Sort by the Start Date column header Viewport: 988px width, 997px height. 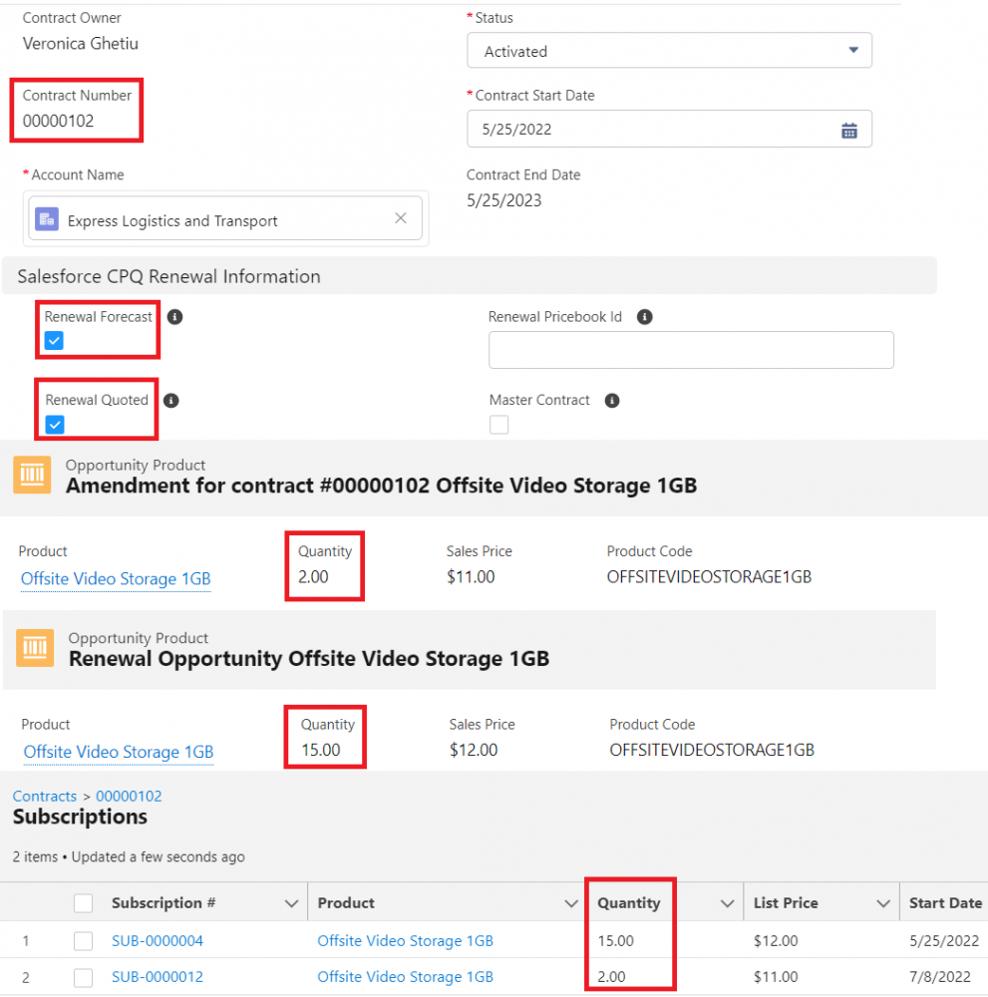pos(945,903)
